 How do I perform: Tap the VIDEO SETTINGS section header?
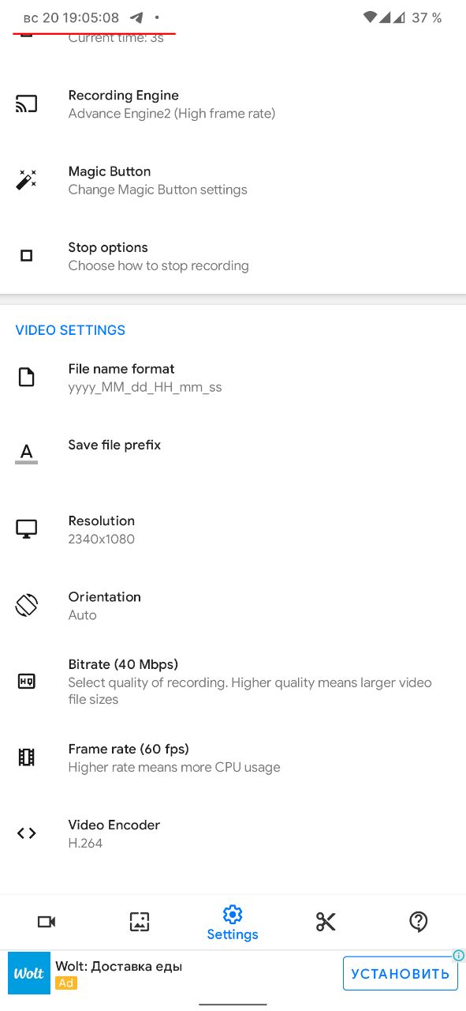coord(70,330)
